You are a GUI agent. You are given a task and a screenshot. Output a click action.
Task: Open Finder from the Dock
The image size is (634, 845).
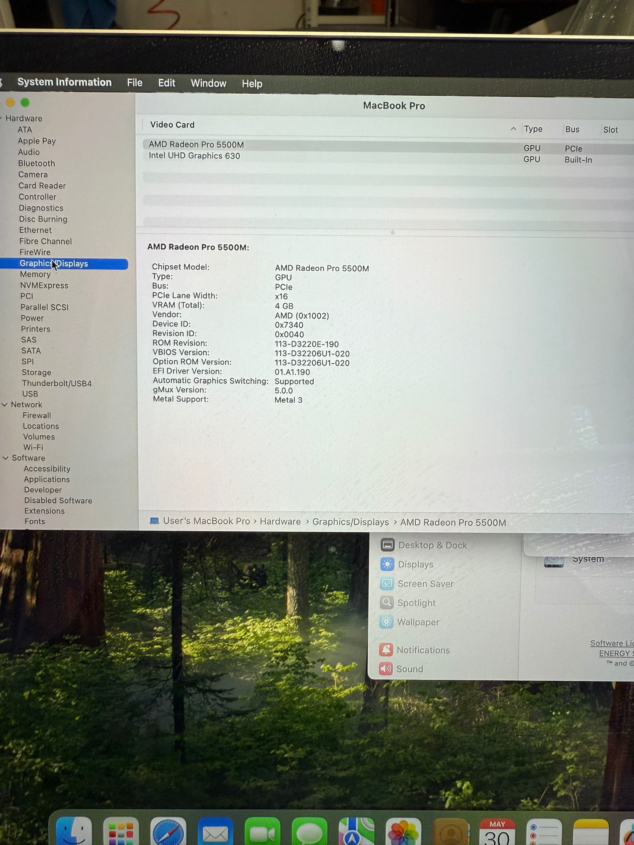coord(74,830)
